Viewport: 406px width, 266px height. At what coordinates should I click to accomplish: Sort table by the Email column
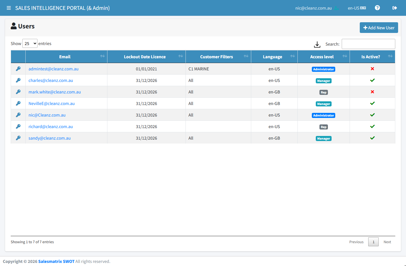click(x=66, y=57)
